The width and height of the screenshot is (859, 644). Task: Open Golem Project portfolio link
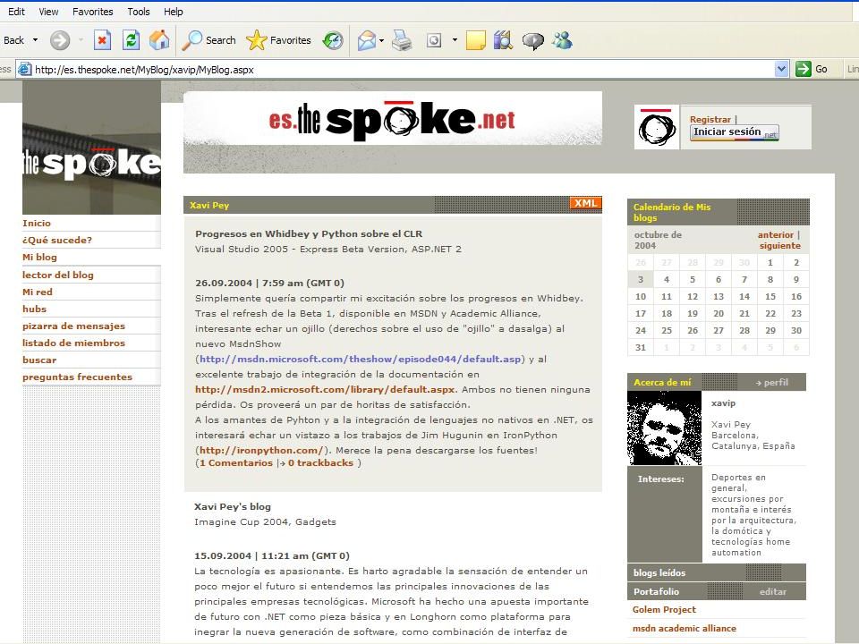coord(664,609)
